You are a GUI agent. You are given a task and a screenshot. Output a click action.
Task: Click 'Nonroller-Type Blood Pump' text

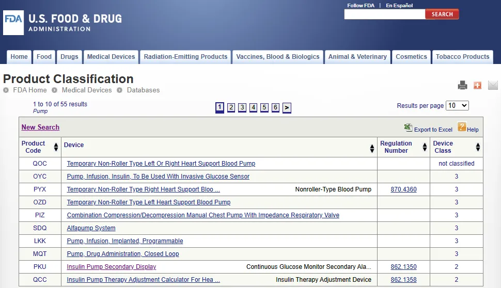pyautogui.click(x=333, y=189)
